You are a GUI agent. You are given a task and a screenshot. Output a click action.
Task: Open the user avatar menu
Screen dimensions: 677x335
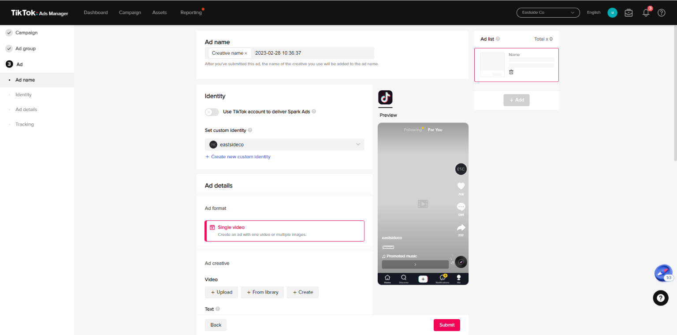tap(612, 13)
